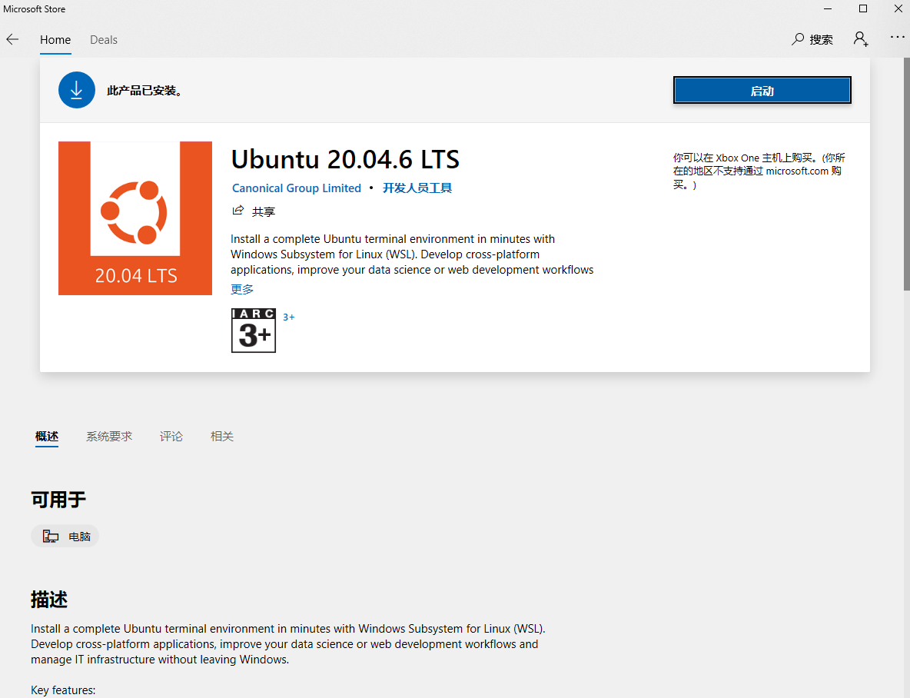
Task: Select the 概述 overview tab
Action: click(46, 436)
